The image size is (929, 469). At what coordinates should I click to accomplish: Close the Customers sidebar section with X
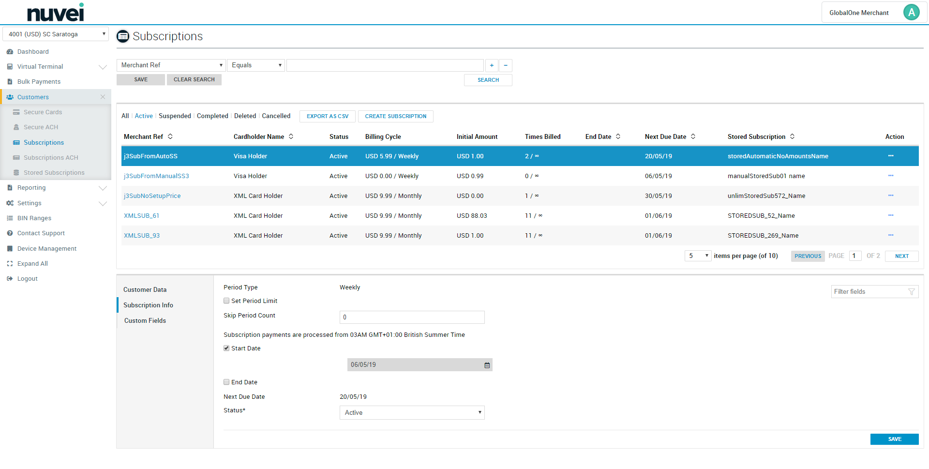tap(103, 97)
